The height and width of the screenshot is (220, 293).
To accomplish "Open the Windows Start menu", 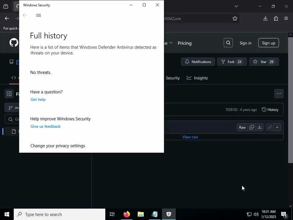I will [x=7, y=214].
